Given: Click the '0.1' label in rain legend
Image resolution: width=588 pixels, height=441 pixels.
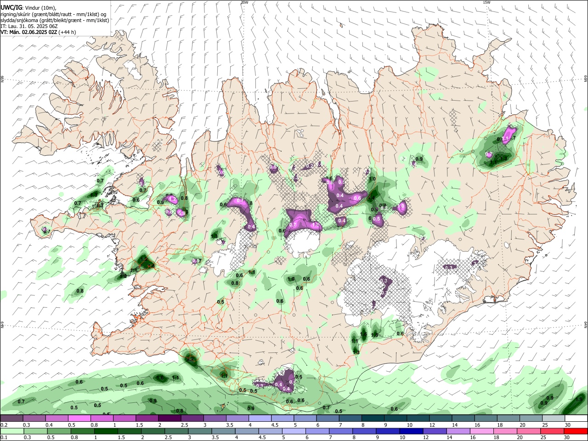Looking at the screenshot, I should [x=3, y=437].
